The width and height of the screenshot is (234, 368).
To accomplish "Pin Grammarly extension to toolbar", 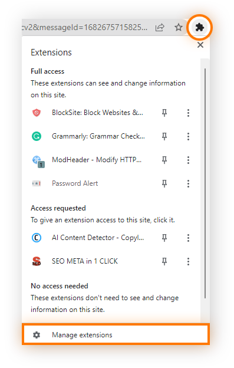I will [164, 136].
